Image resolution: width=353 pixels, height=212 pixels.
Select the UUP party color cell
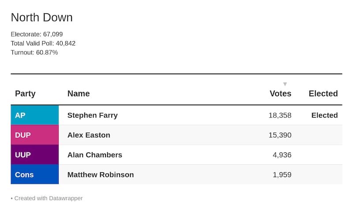pos(35,155)
